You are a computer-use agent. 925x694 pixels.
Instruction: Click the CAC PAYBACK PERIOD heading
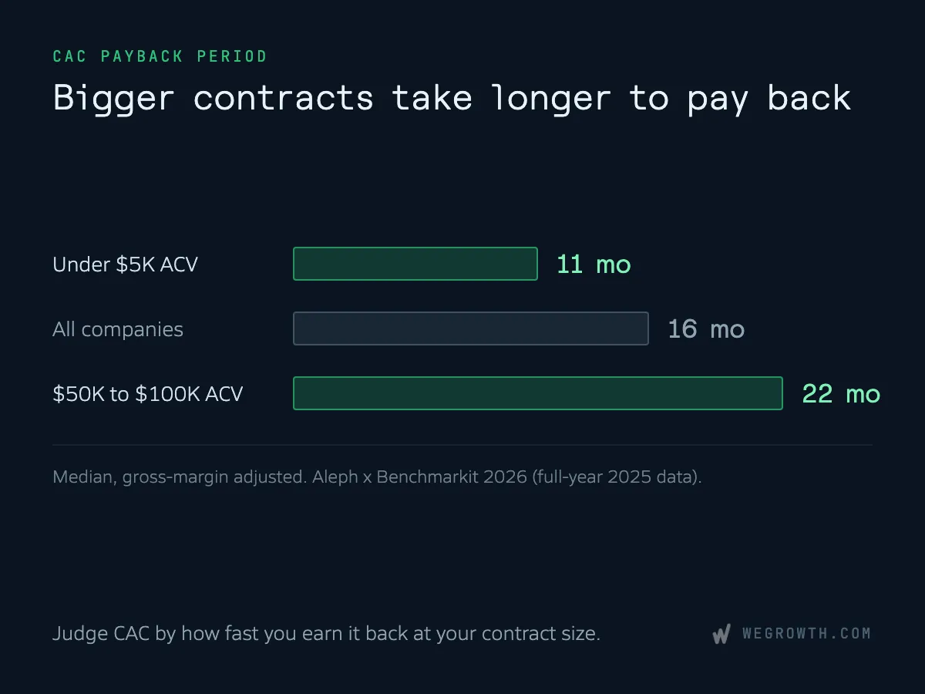coord(160,56)
